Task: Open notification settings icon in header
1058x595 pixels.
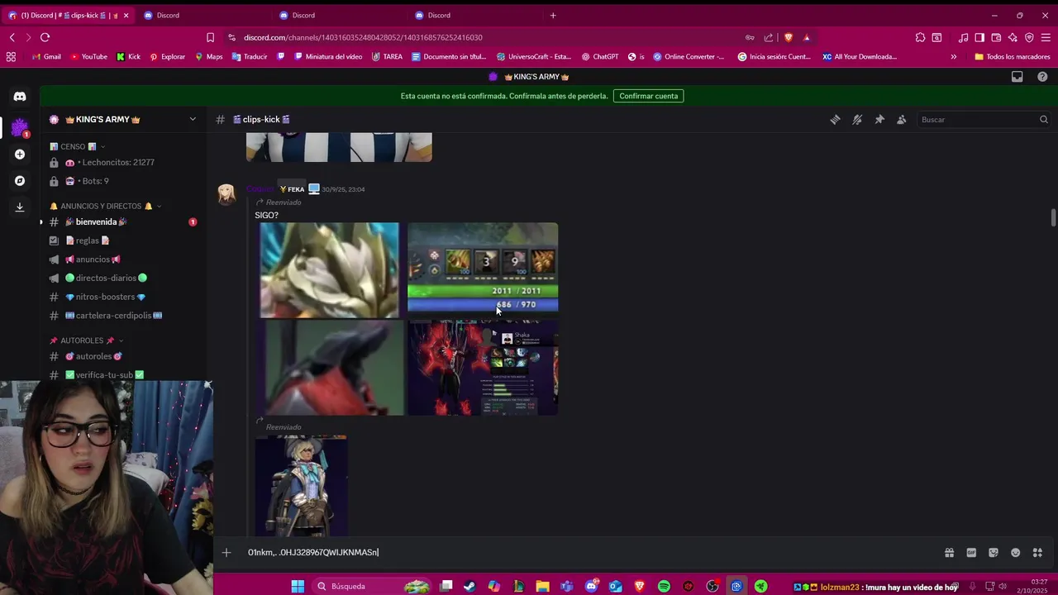Action: [857, 120]
